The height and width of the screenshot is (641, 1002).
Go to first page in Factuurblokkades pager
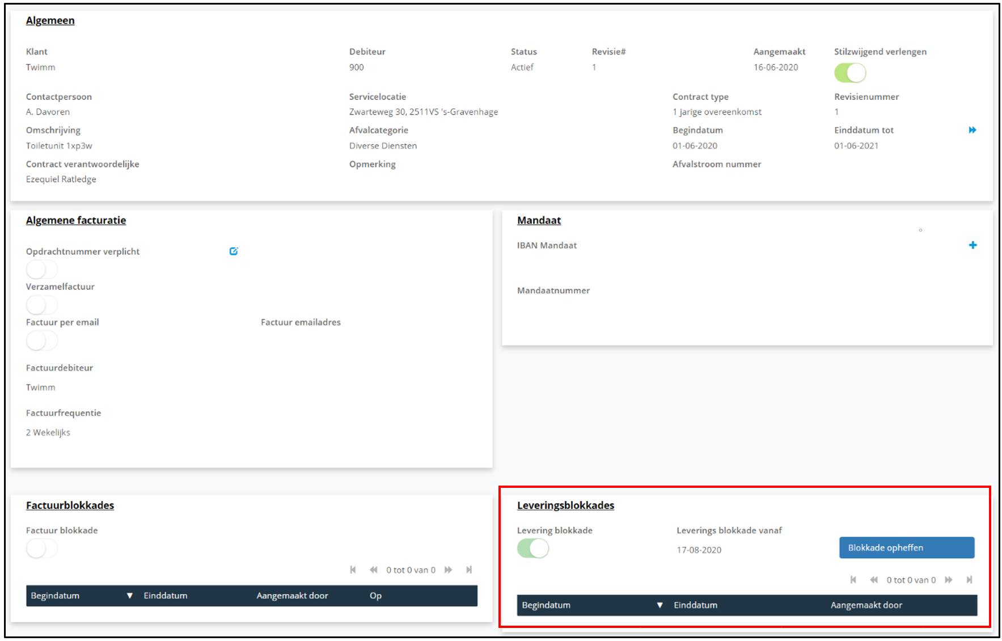point(353,570)
